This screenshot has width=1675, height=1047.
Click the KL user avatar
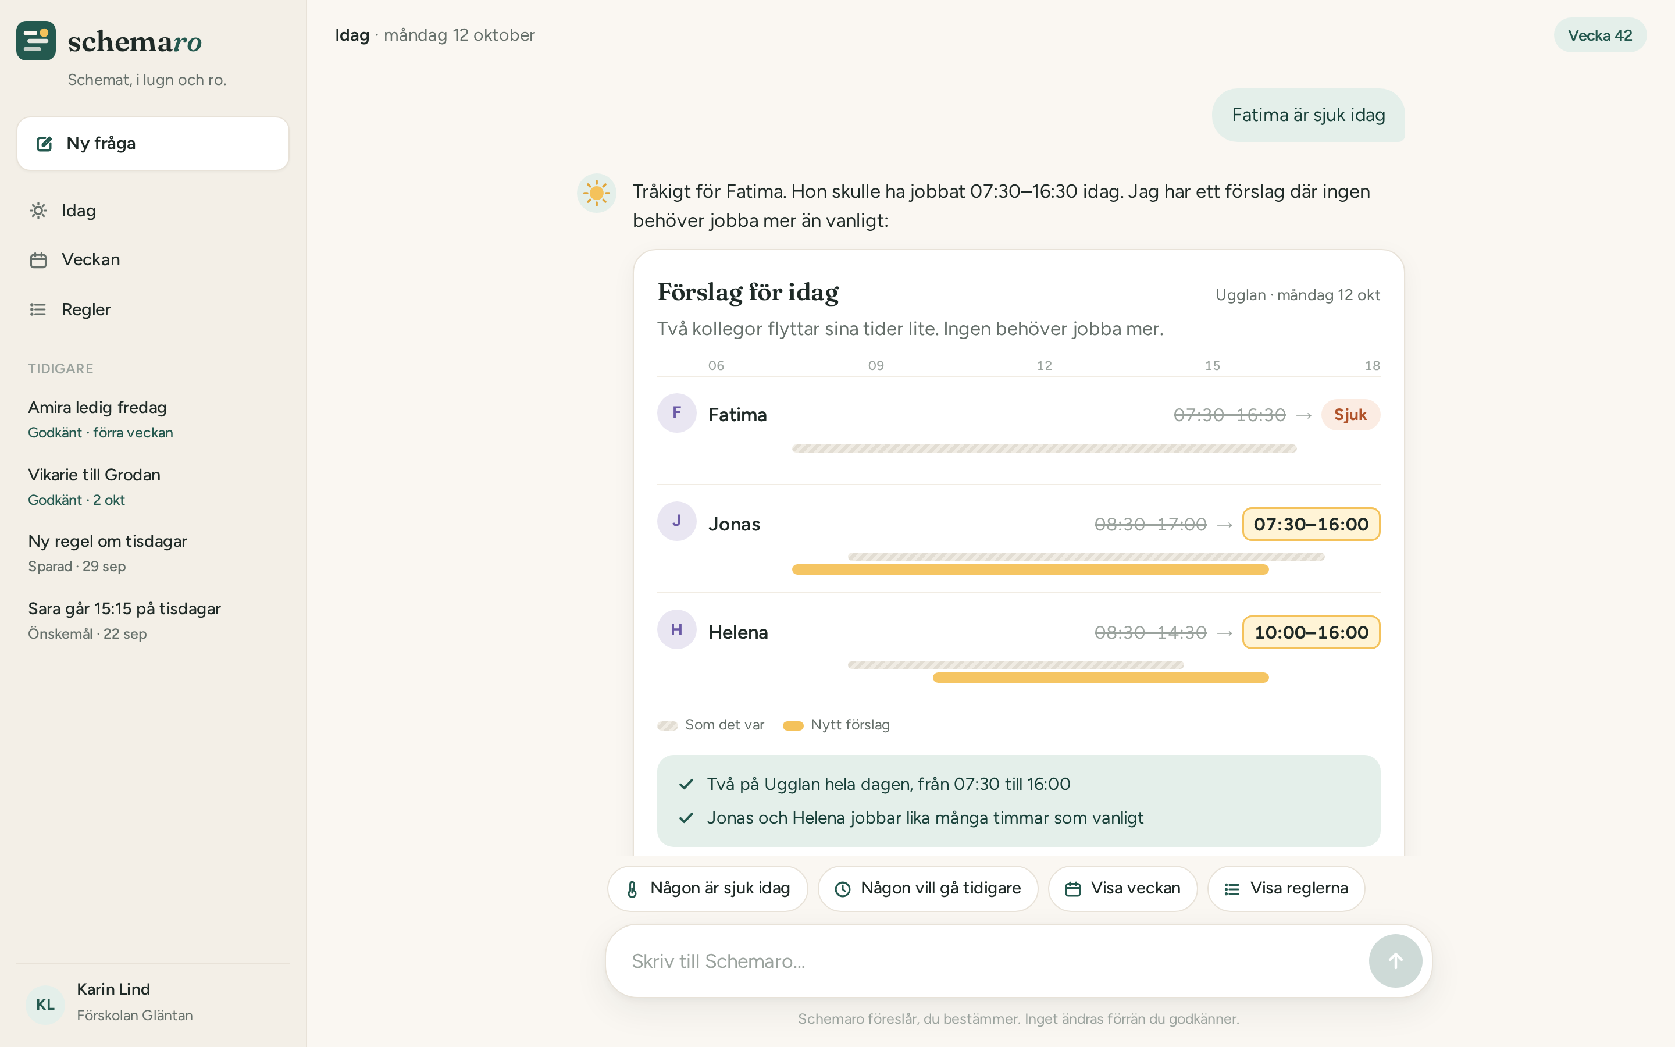pos(46,1005)
